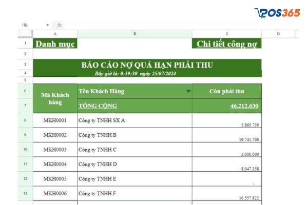Select row 8 header
This screenshot has height=205, width=308.
(x=25, y=120)
